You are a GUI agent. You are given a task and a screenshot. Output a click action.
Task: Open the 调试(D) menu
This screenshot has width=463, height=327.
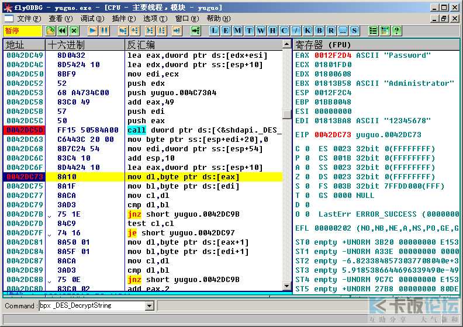coord(92,19)
